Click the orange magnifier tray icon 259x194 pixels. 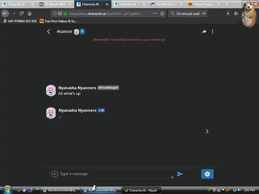[x=228, y=190]
